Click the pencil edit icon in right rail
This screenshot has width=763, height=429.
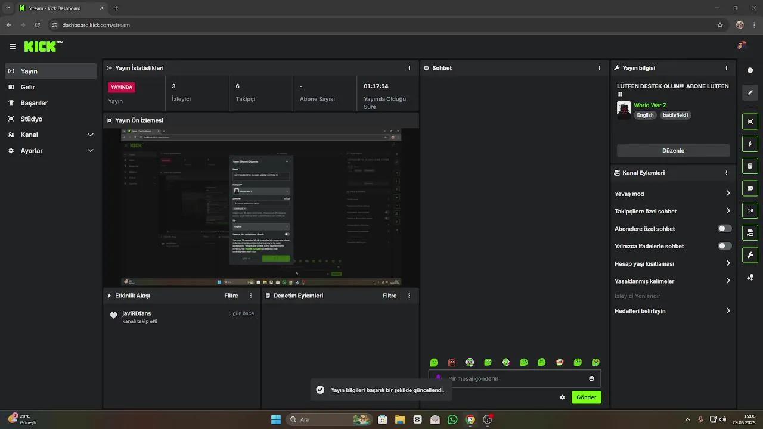pos(750,92)
